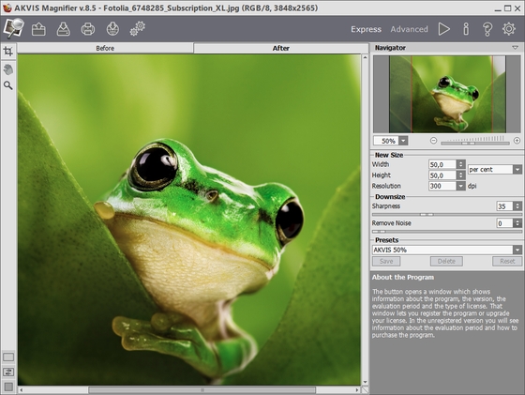Click the save image icon

click(63, 29)
